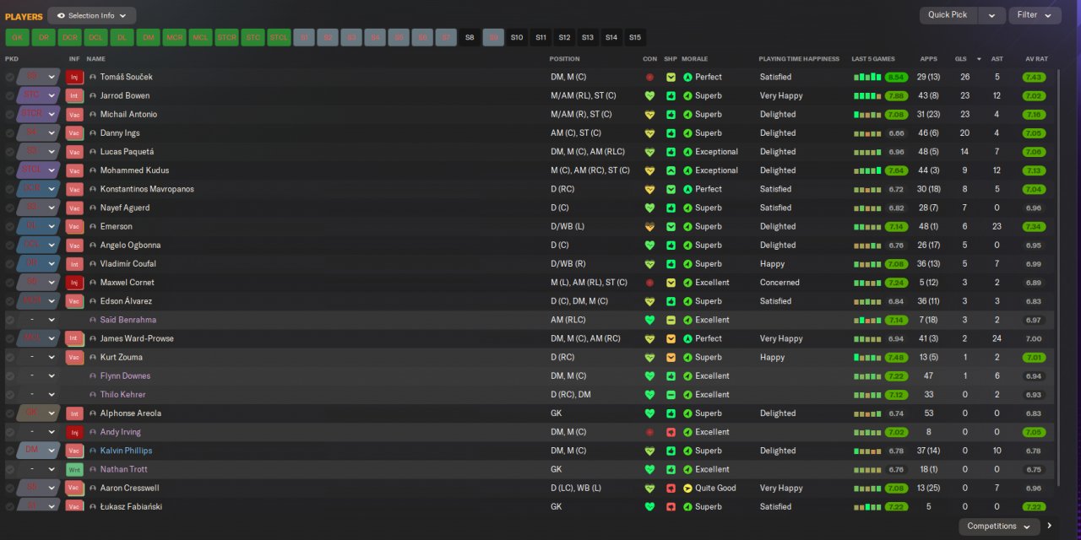The height and width of the screenshot is (540, 1081).
Task: Click the Wnt badge beside Nathan Trott
Action: (x=74, y=469)
